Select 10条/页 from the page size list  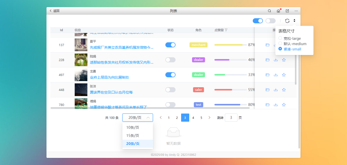pos(133,127)
